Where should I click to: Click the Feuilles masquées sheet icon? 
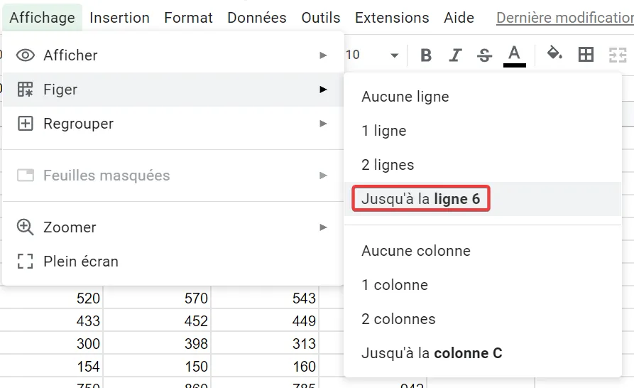point(25,176)
